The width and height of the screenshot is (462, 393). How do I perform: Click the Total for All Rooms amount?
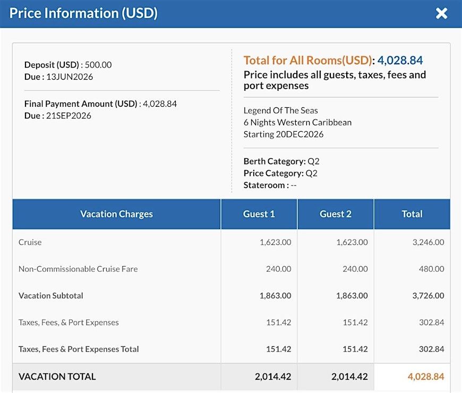[x=400, y=61]
